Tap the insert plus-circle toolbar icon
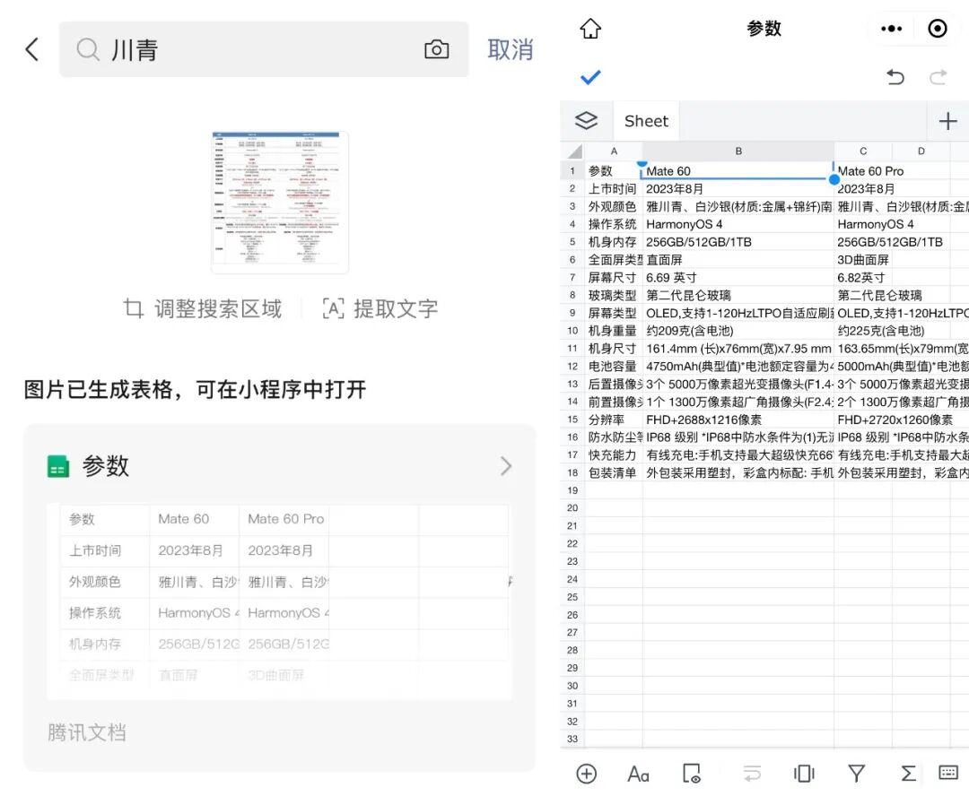The height and width of the screenshot is (796, 969). (x=586, y=774)
